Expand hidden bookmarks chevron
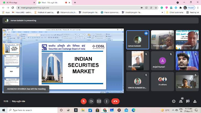This screenshot has width=201, height=113. 162,13
